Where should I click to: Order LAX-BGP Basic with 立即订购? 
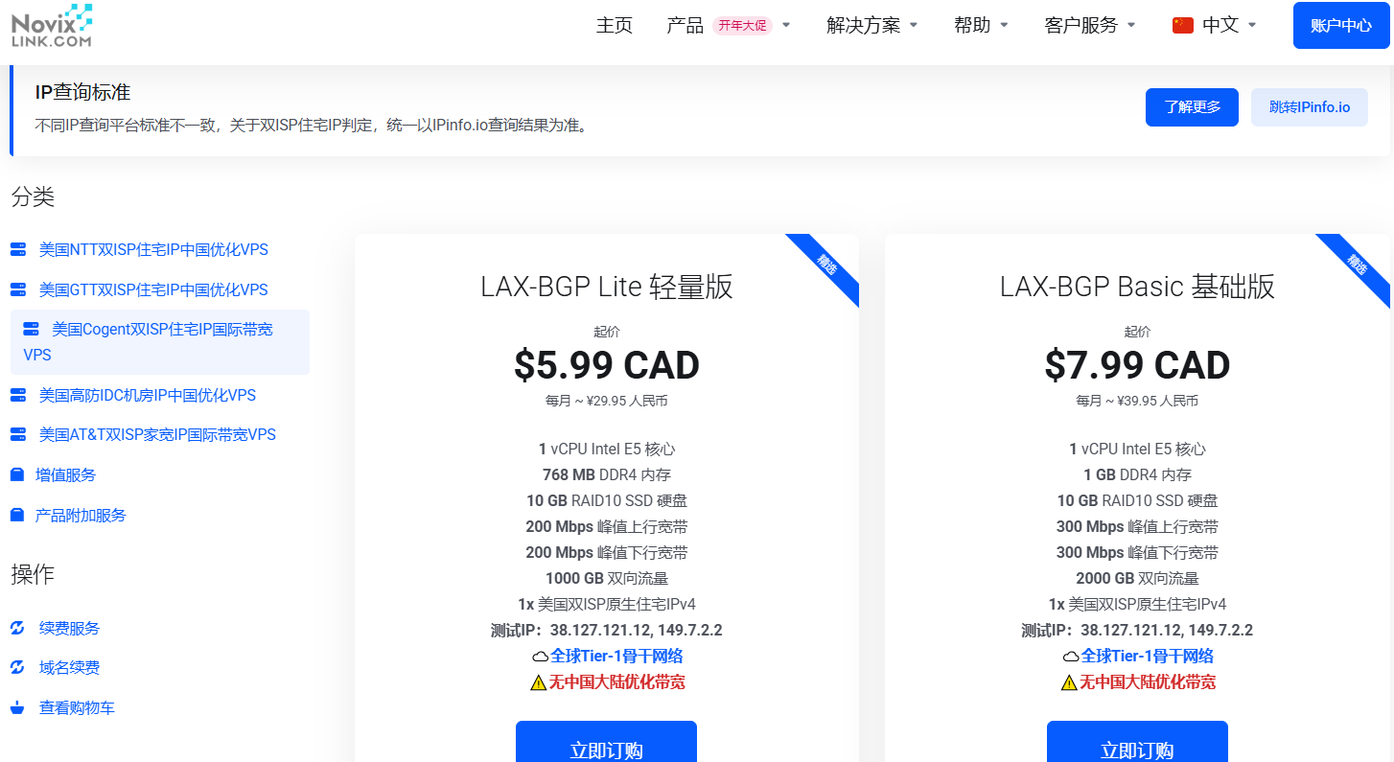pyautogui.click(x=1137, y=742)
